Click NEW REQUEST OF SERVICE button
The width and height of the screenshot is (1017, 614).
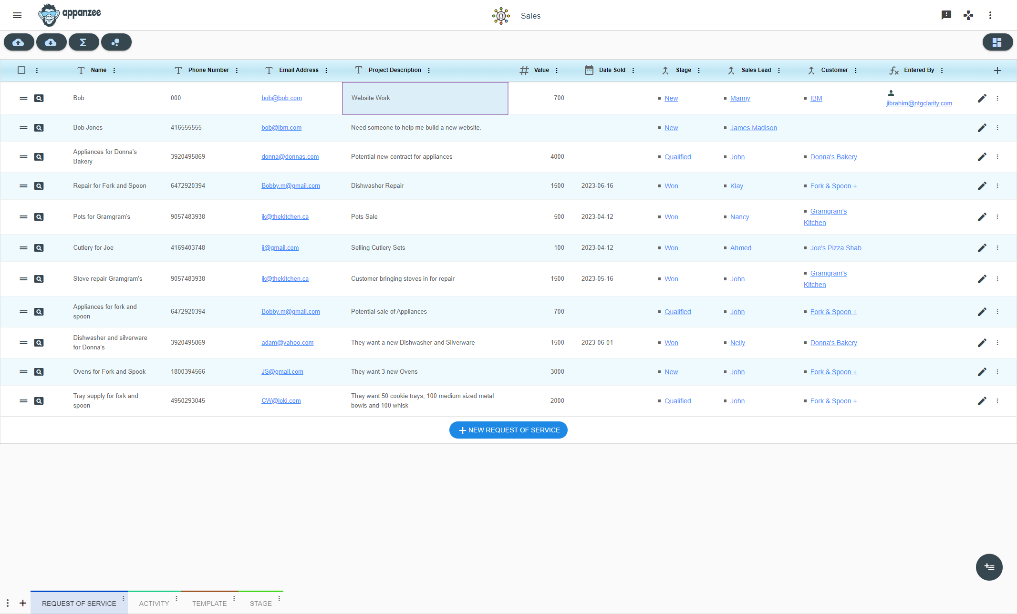click(508, 430)
